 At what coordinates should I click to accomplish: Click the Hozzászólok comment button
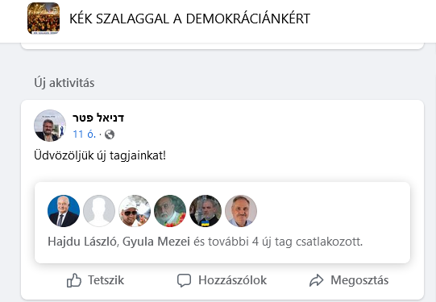coord(222,280)
